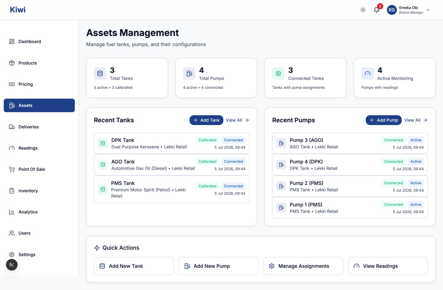
Task: Click Connected badge on Pump 1 (PMS)
Action: tap(393, 205)
